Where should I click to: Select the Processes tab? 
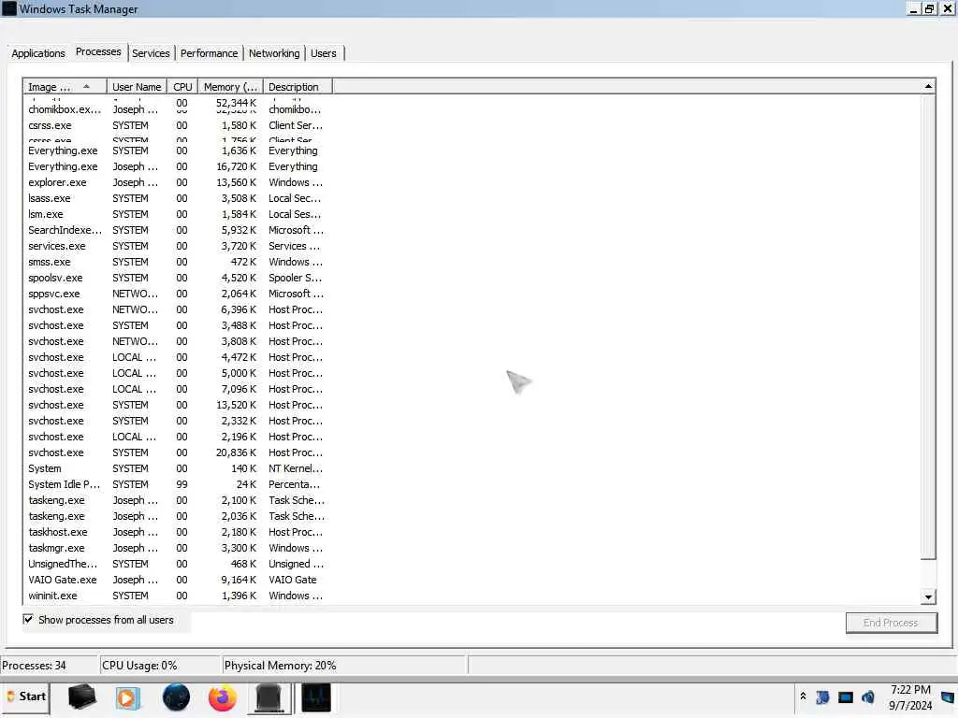[98, 52]
